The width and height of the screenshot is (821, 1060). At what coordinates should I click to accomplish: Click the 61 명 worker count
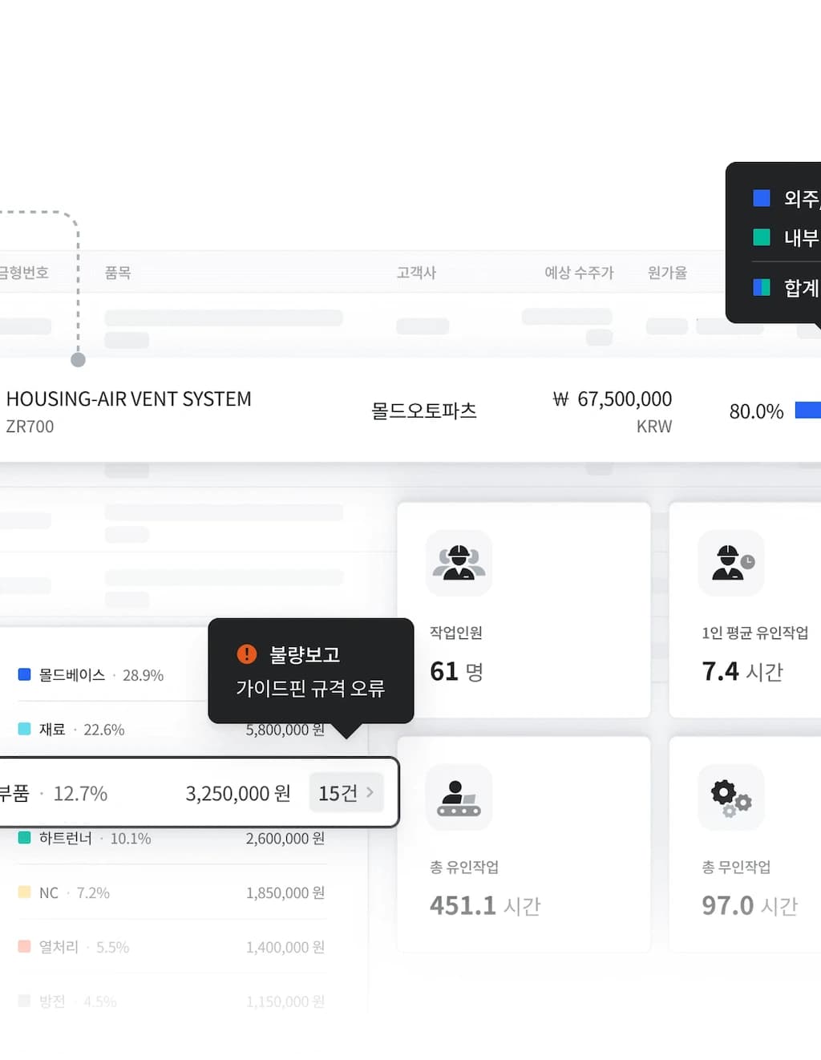click(x=457, y=671)
